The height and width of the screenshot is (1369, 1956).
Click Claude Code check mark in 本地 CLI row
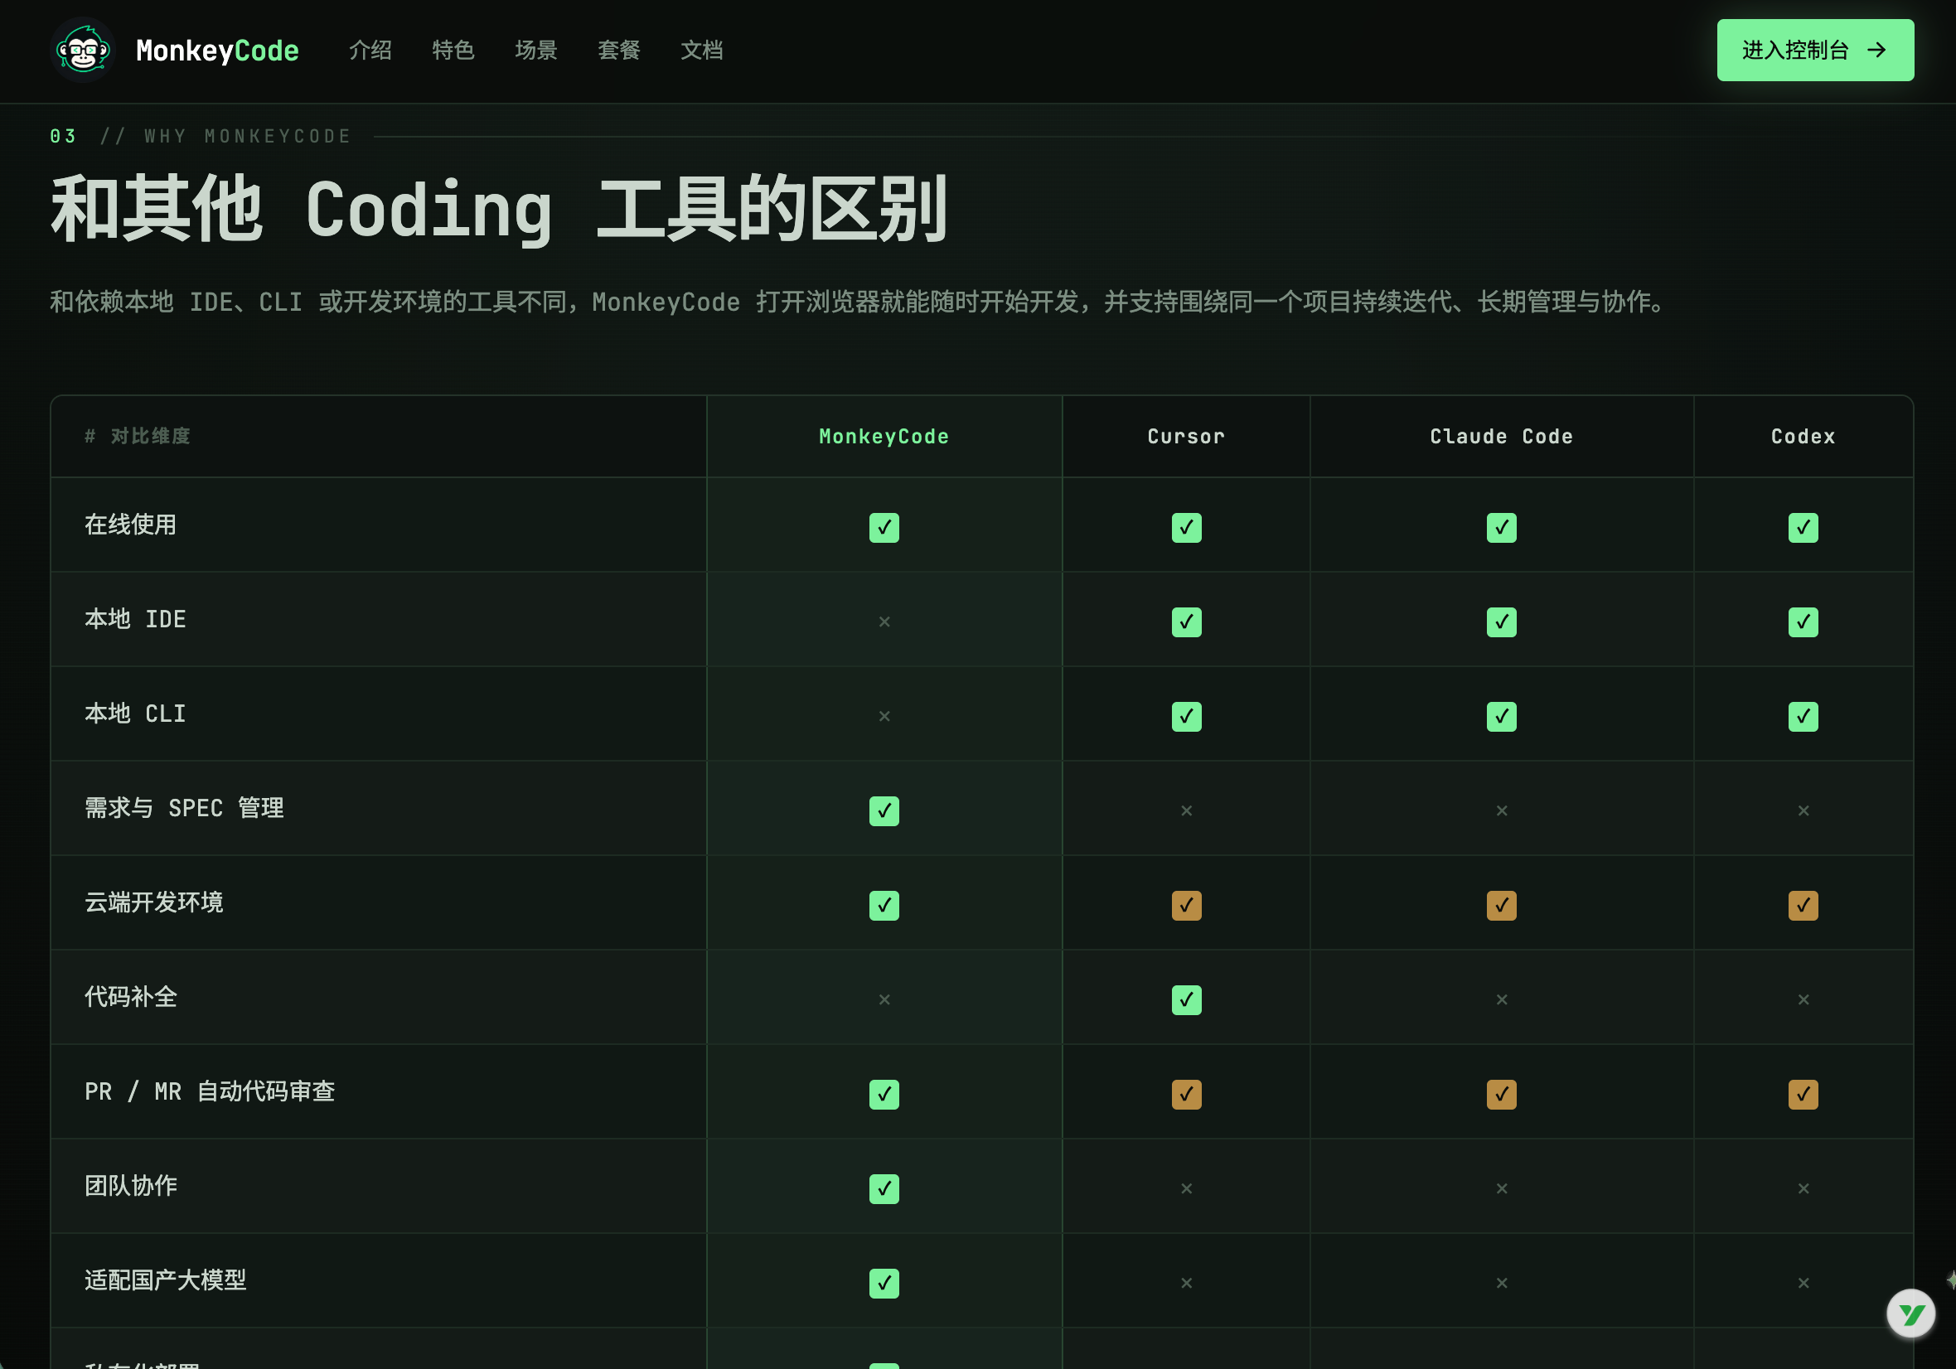click(1501, 717)
